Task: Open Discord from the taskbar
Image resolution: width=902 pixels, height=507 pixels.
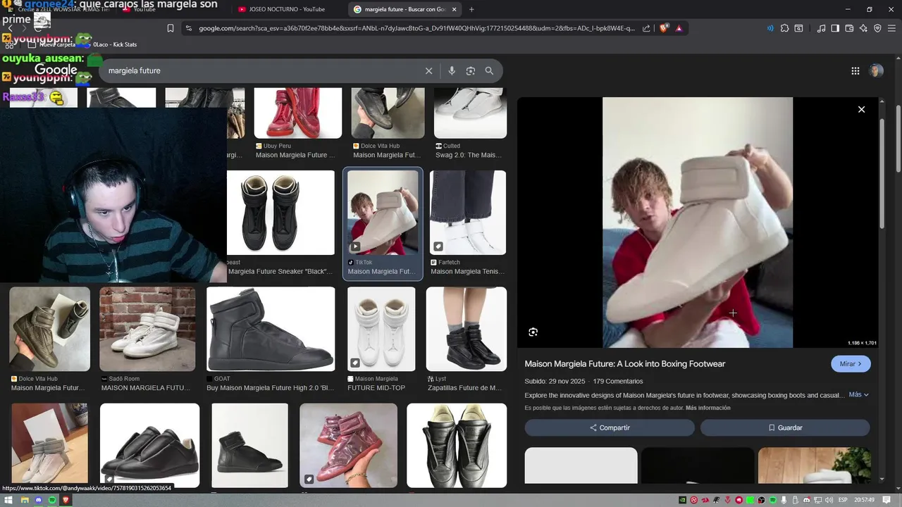Action: pos(38,500)
